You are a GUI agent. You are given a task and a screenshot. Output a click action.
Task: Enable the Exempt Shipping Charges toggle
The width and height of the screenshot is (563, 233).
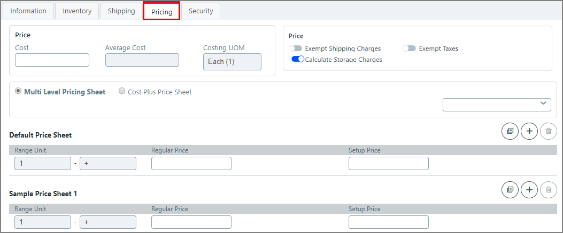[x=295, y=49]
